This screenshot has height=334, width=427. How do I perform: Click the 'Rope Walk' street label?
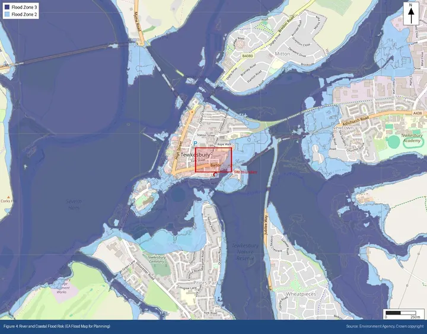click(224, 144)
